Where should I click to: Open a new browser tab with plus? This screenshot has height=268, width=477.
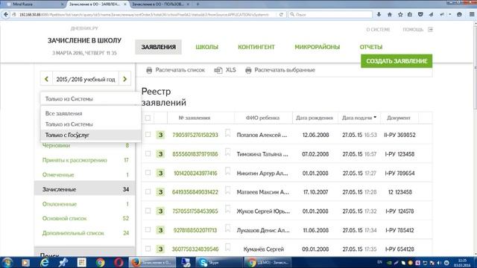point(198,4)
